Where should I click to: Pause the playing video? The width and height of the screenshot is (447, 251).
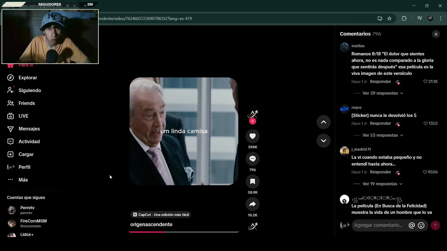coord(184,131)
